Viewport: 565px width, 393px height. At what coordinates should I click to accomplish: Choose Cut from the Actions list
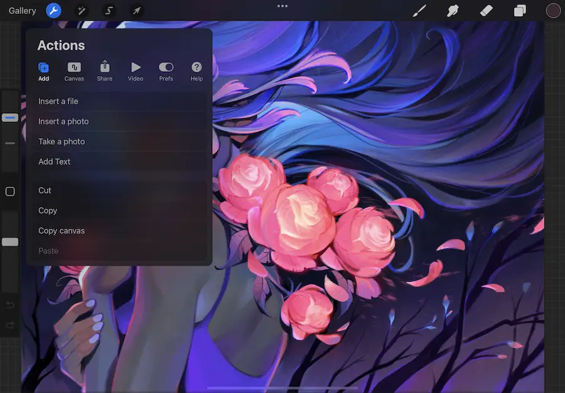[x=119, y=191]
